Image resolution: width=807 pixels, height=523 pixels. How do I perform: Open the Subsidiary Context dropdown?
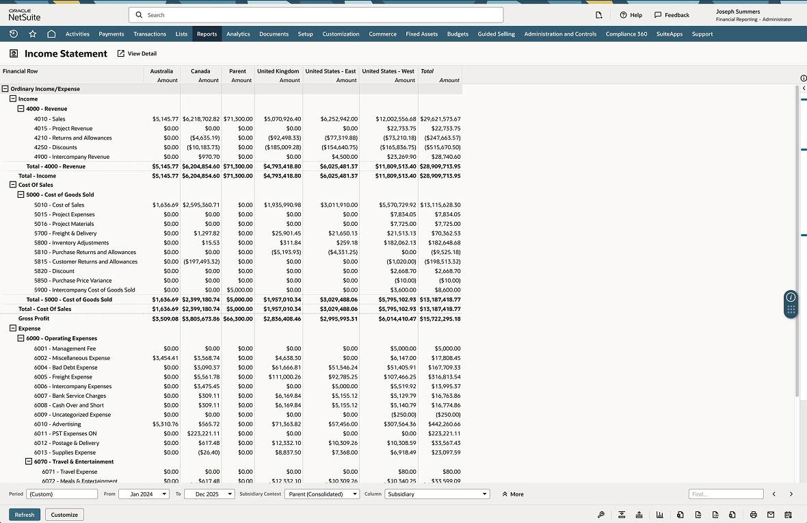[322, 494]
